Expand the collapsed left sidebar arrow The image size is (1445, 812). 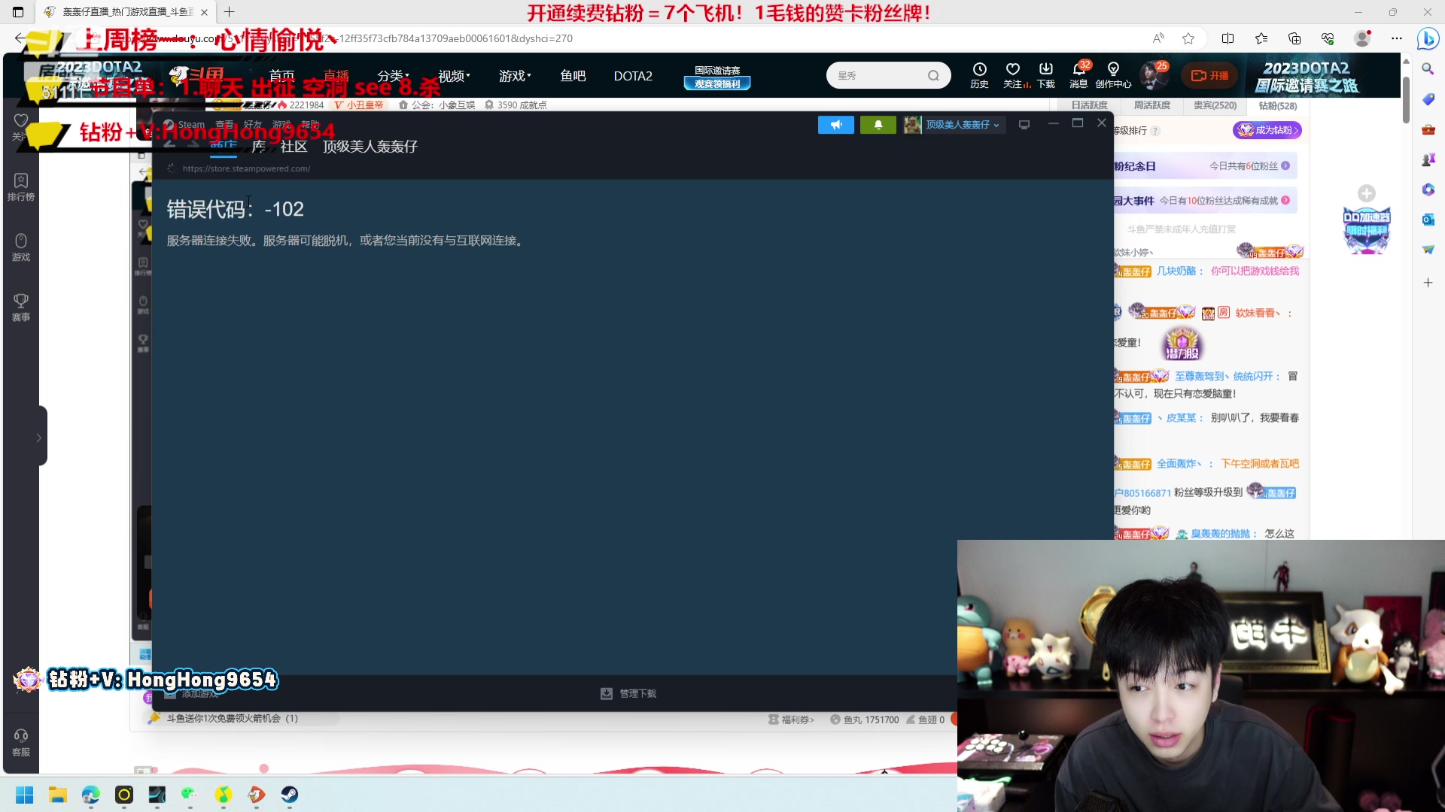[x=39, y=438]
